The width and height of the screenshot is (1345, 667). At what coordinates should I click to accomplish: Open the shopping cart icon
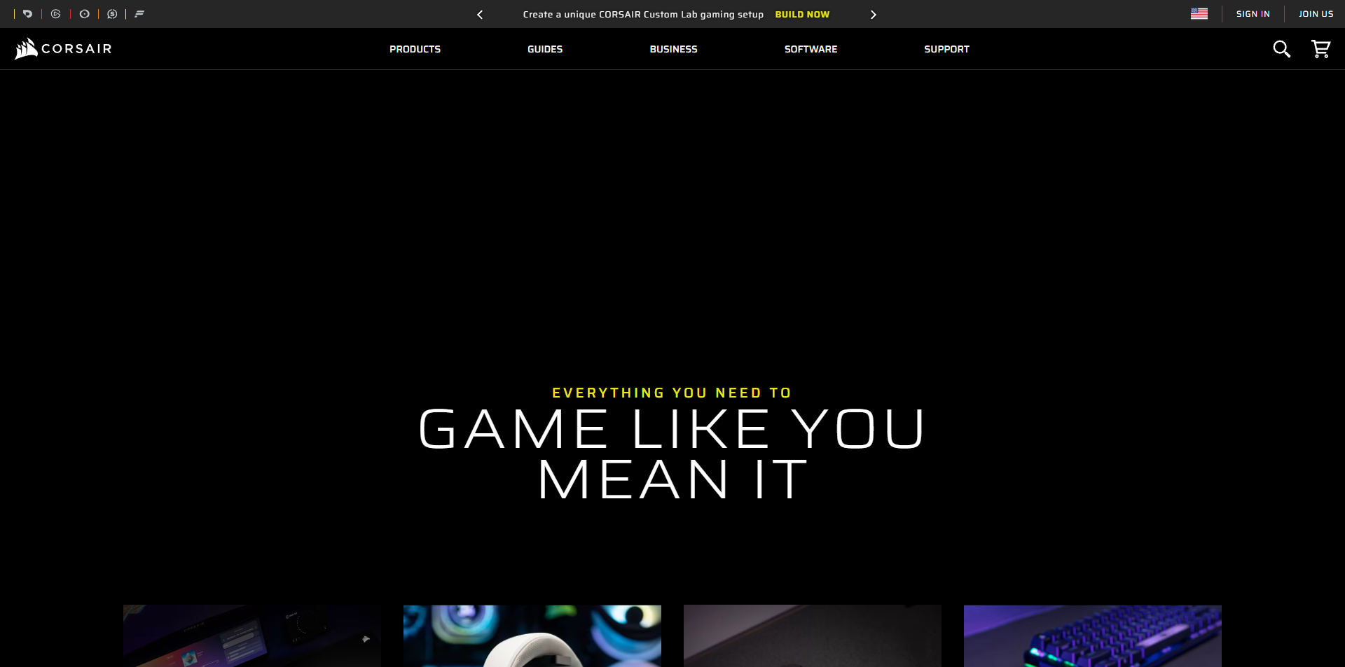click(x=1320, y=49)
